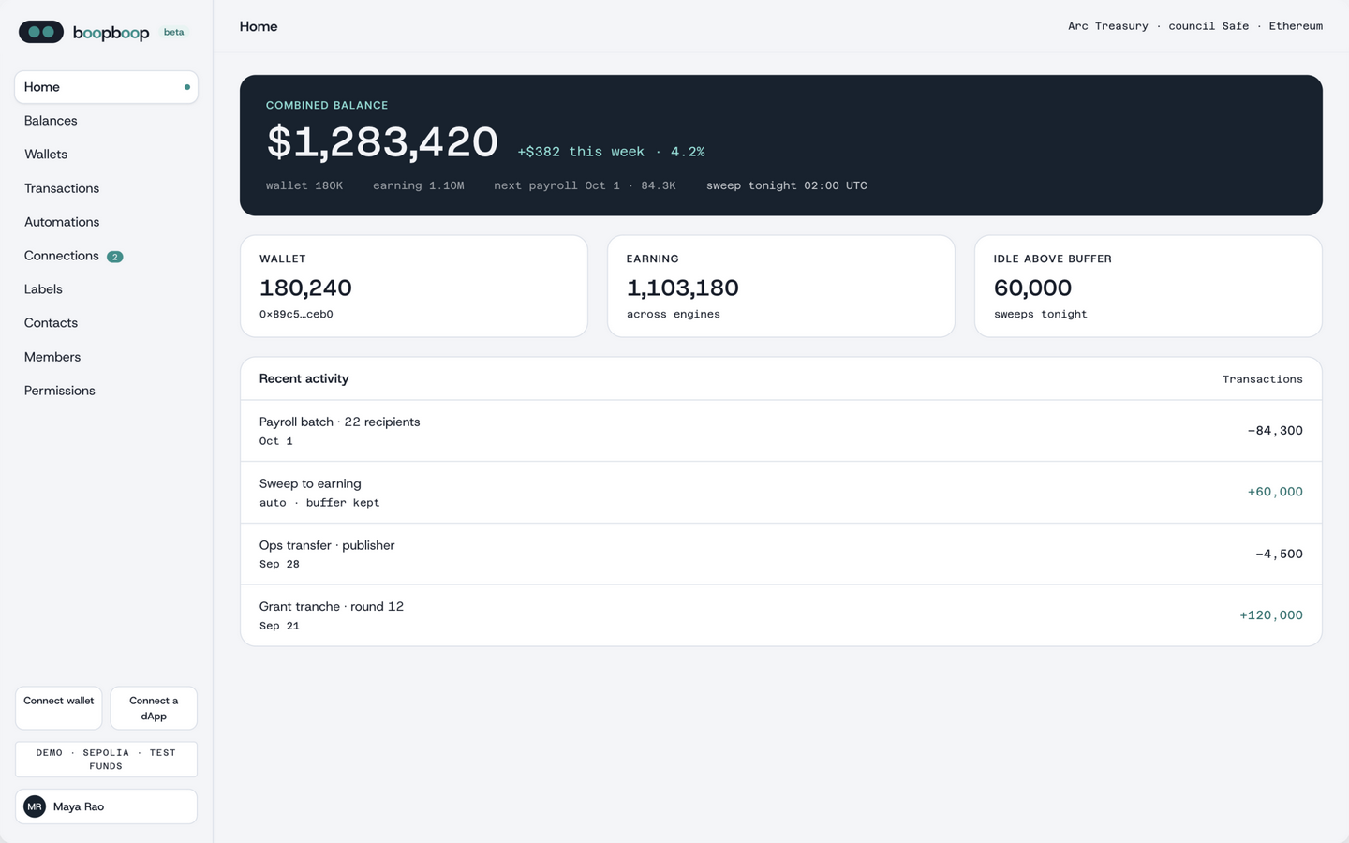This screenshot has width=1349, height=843.
Task: Click the wallet address 0x89c5…ceb0
Action: coord(296,315)
